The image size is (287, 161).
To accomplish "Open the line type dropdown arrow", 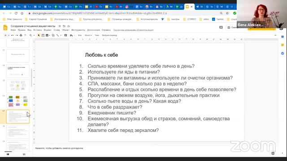I will click(61, 35).
